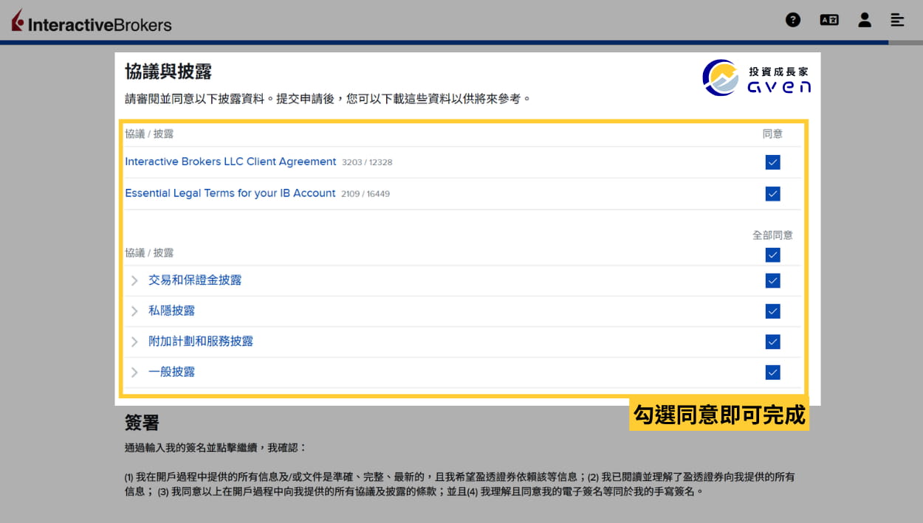Toggle checkbox for 私隱披露

point(772,311)
